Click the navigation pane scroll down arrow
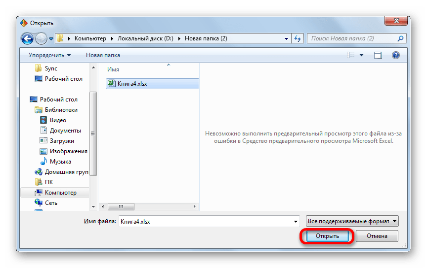This screenshot has height=268, width=427. 93,206
